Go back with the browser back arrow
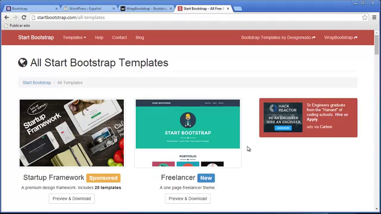This screenshot has height=214, width=381. point(7,17)
